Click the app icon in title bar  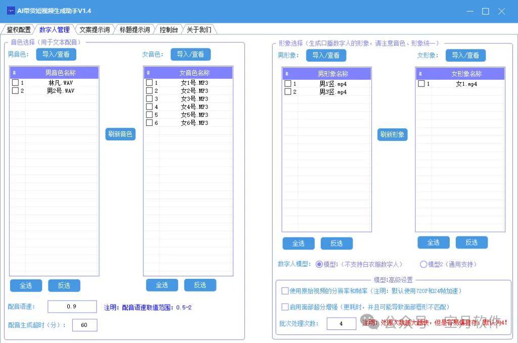(11, 11)
